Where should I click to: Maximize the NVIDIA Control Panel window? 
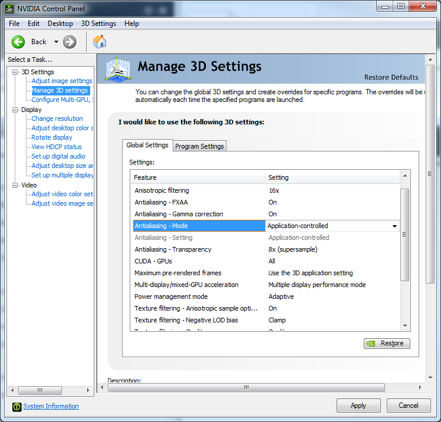401,6
